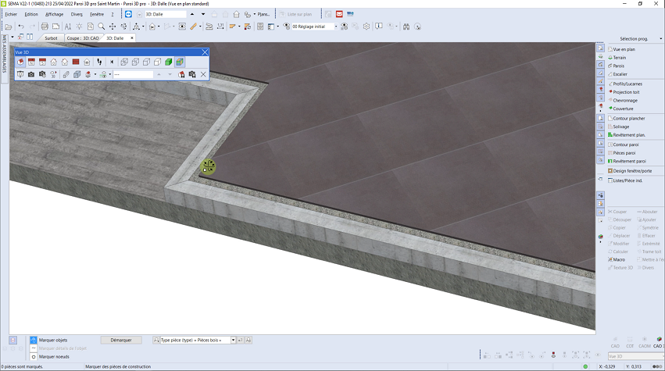Image resolution: width=665 pixels, height=371 pixels.
Task: Click the camera snapshot icon in Vue 3D panel
Action: coord(31,74)
